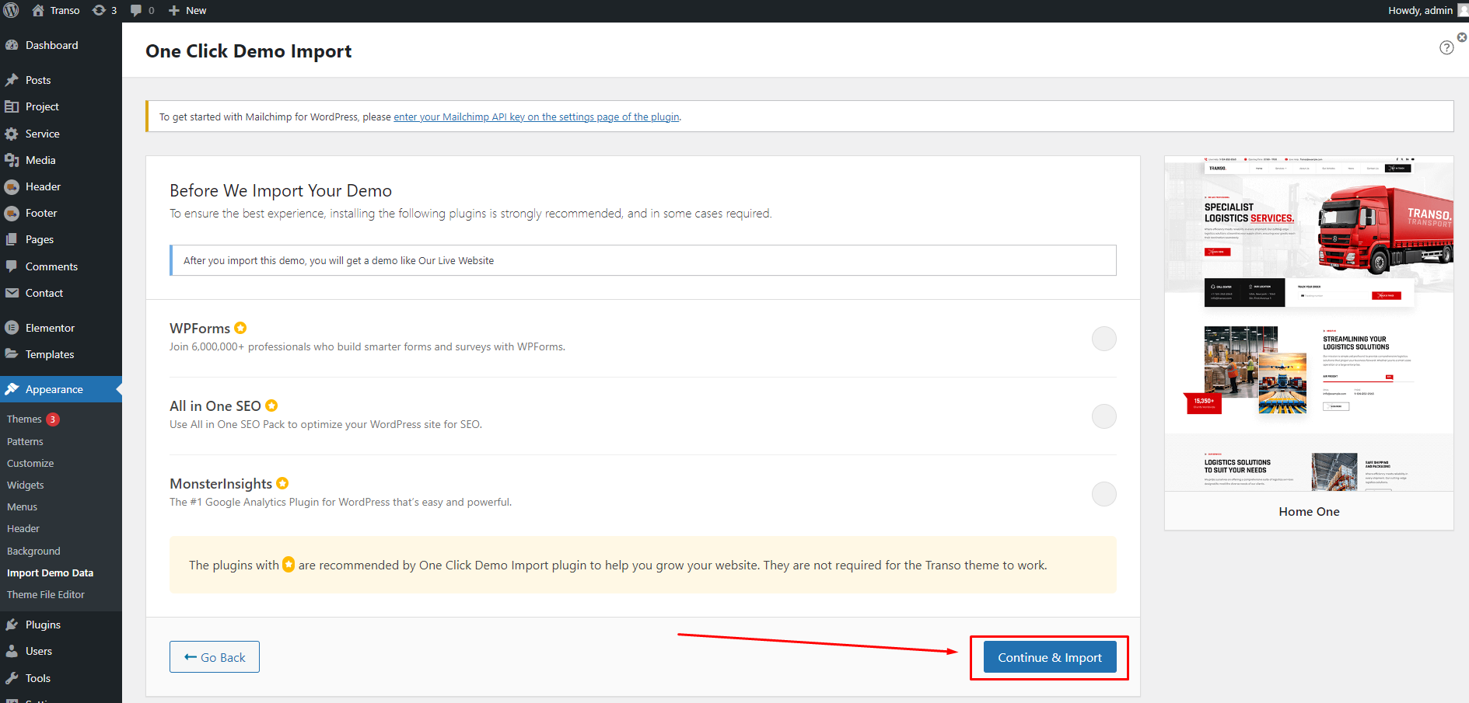Screen dimensions: 1469x703
Task: Click the Users person icon
Action: click(12, 651)
